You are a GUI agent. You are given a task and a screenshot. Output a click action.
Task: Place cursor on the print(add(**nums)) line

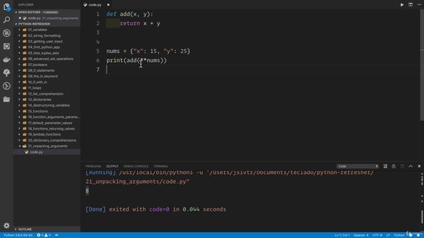point(136,60)
